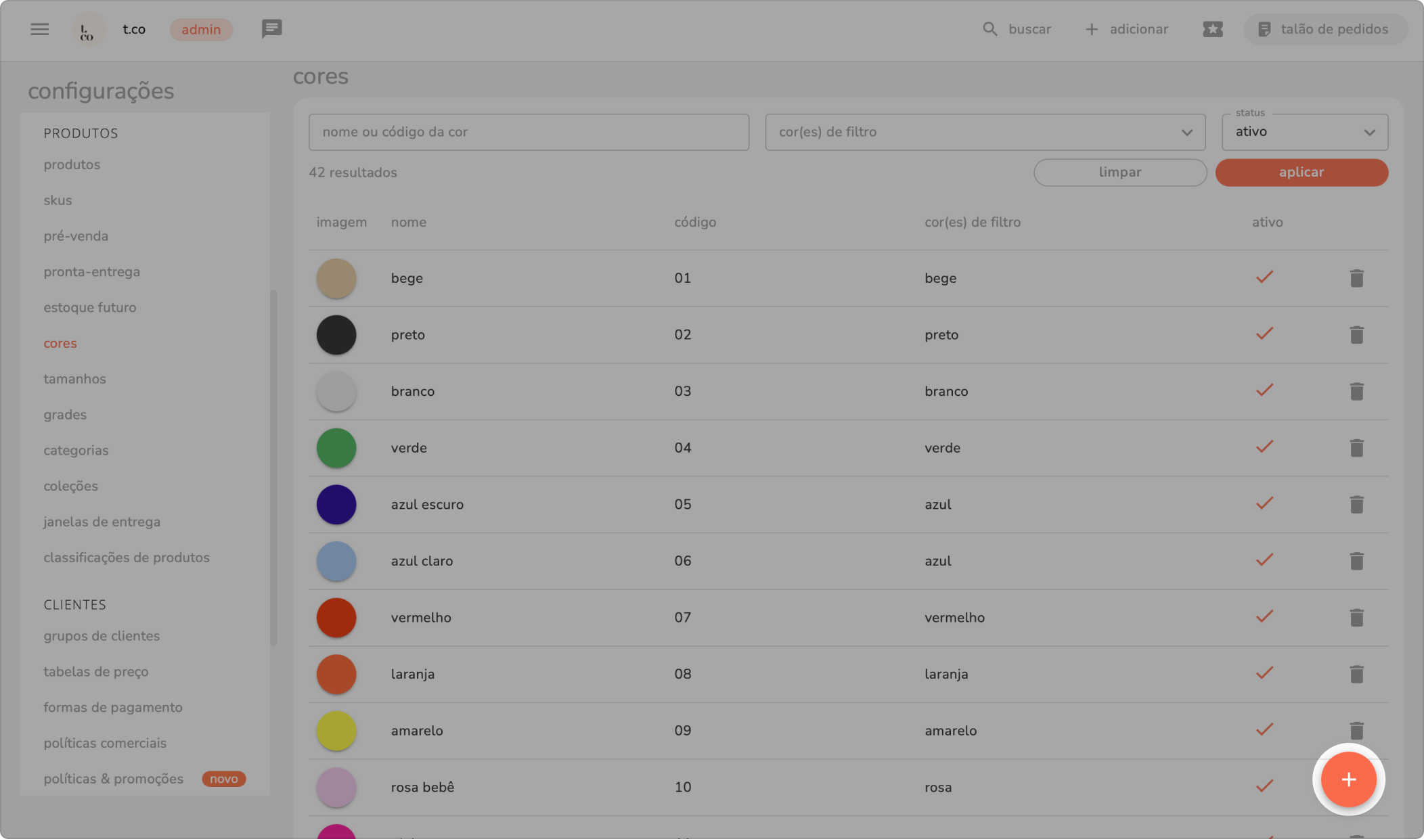Click trash icon for verde
This screenshot has width=1424, height=839.
(x=1356, y=448)
